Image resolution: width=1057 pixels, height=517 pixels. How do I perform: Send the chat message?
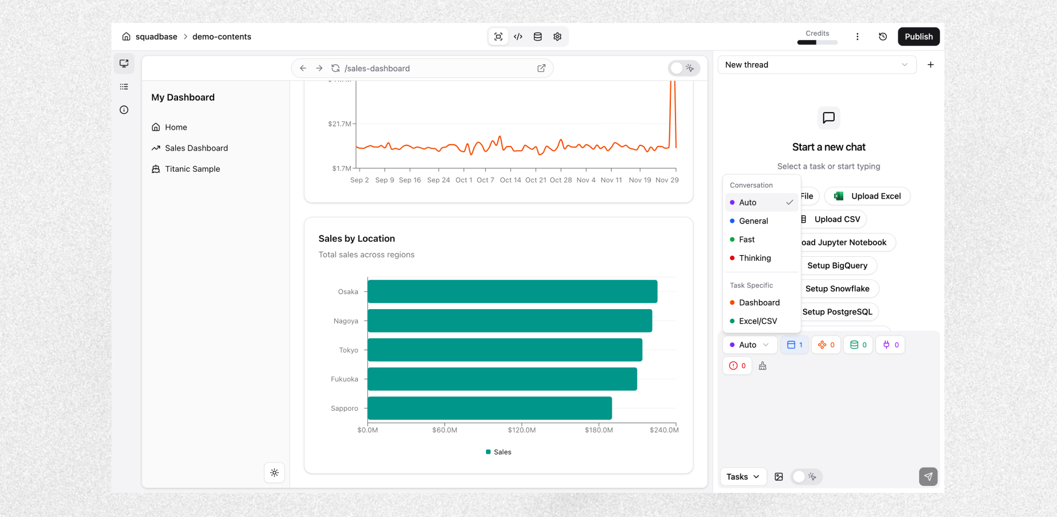[x=928, y=477]
